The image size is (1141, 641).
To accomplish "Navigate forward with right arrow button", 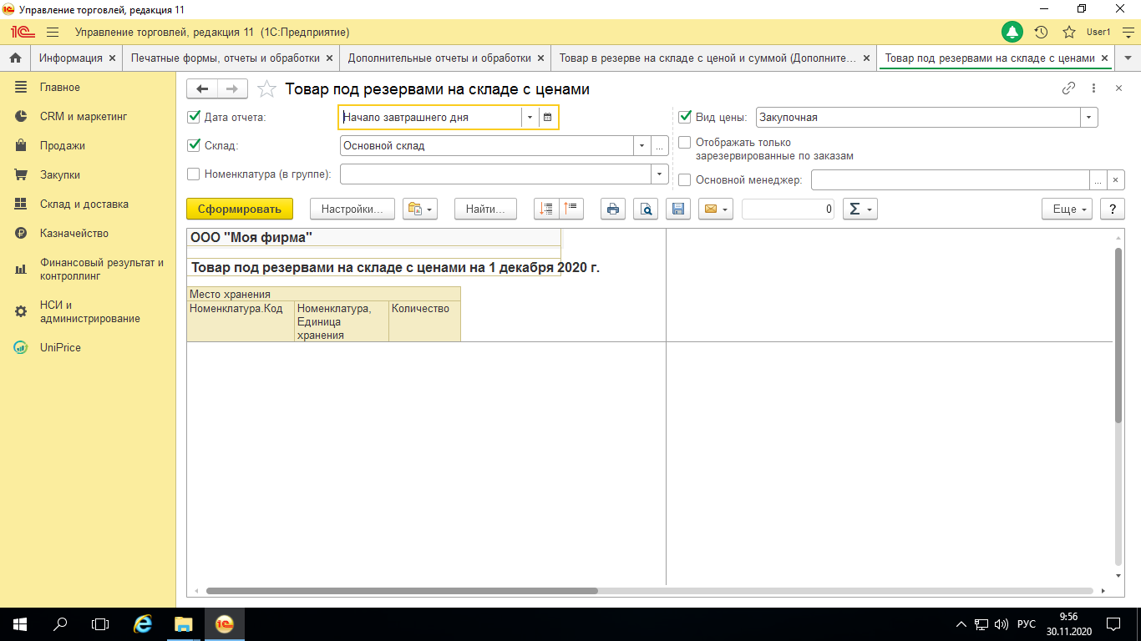I will click(232, 88).
